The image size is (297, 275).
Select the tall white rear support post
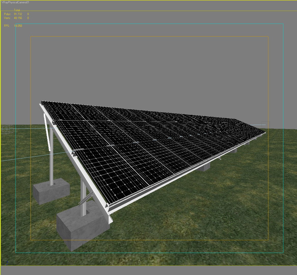[51, 155]
